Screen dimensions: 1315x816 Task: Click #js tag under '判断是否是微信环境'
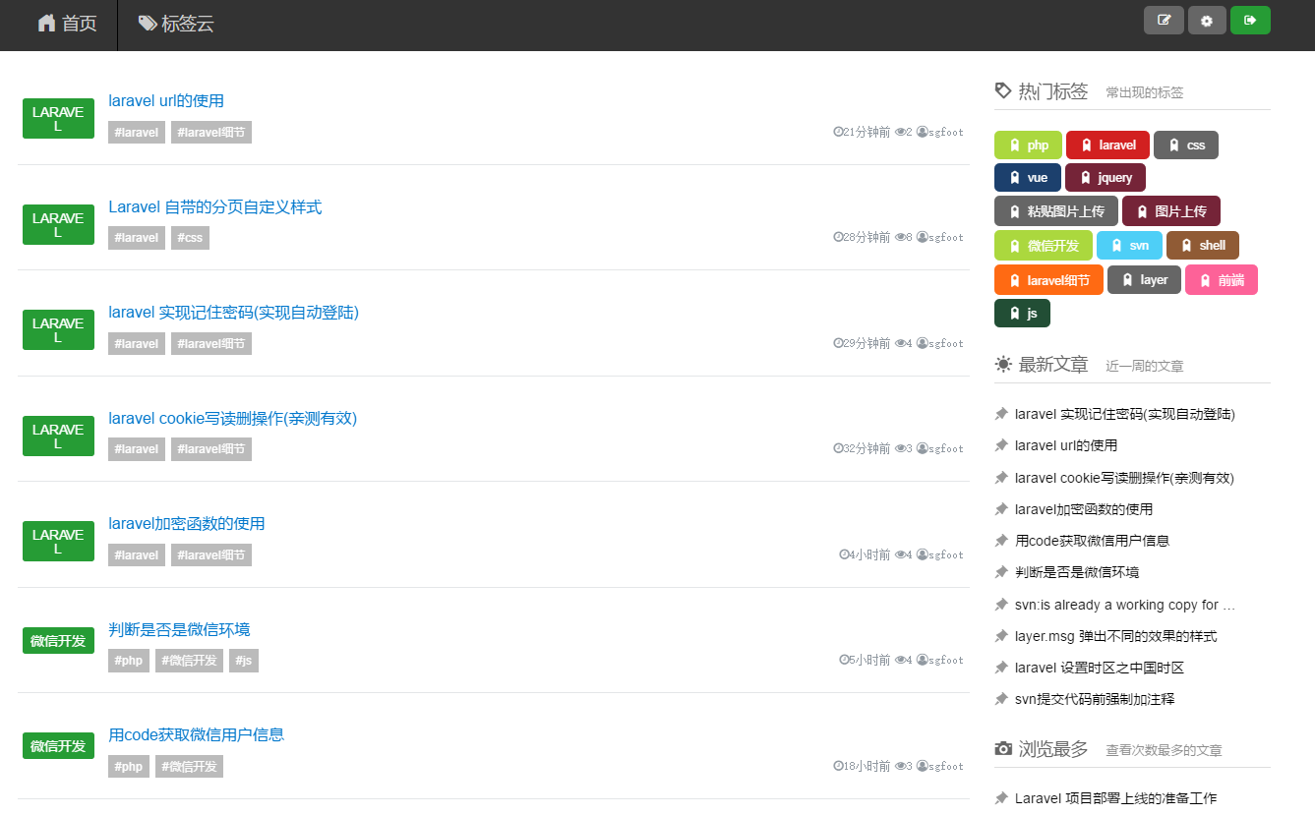(244, 661)
